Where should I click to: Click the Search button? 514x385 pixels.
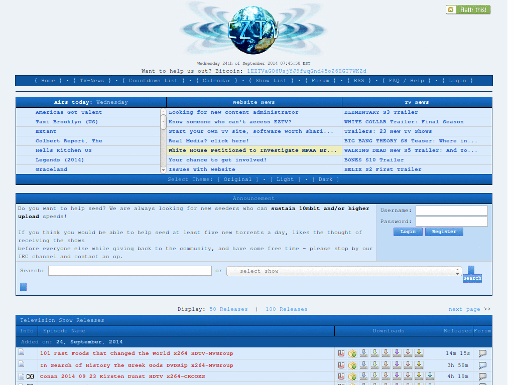click(x=472, y=278)
